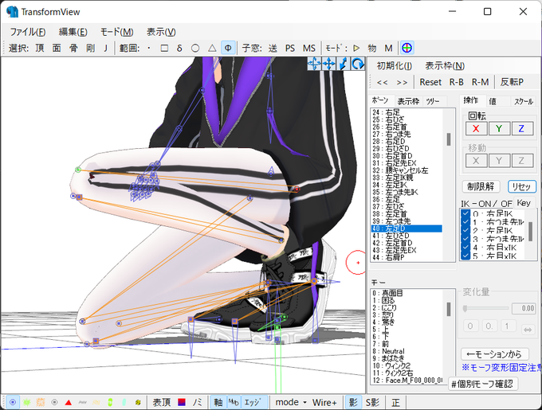Choose the rectangle range tool

(x=164, y=48)
